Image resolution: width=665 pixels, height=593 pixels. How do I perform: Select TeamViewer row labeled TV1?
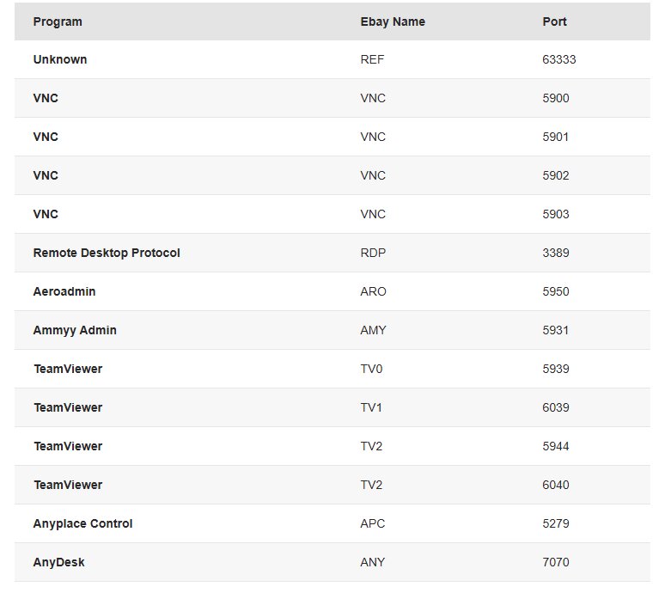332,407
